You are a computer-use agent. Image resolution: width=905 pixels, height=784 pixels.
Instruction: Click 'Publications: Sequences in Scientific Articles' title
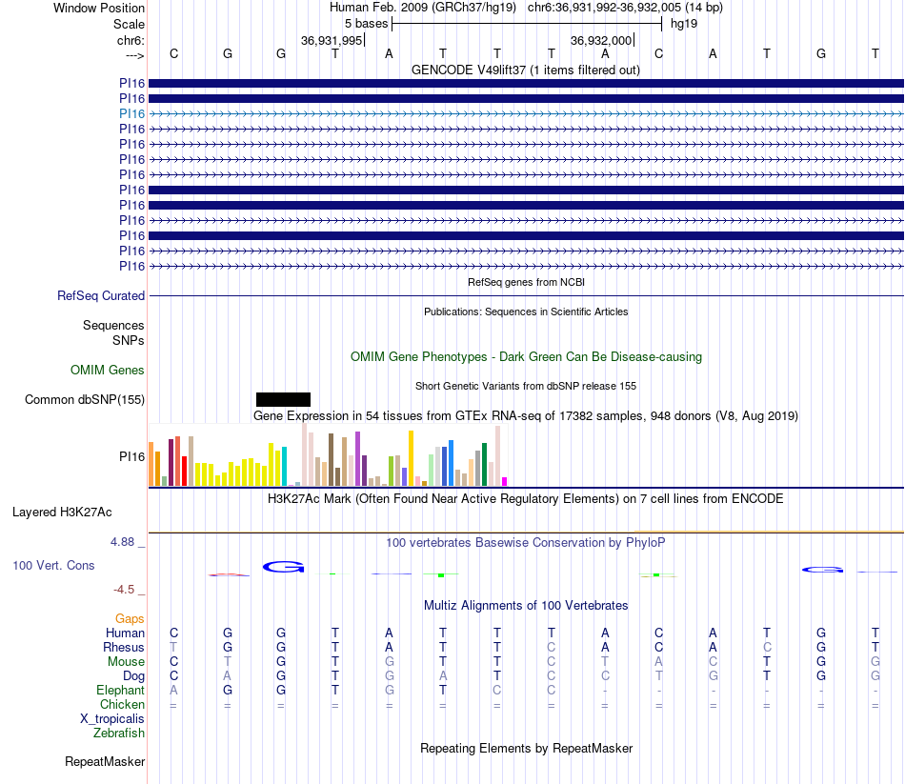(x=526, y=312)
